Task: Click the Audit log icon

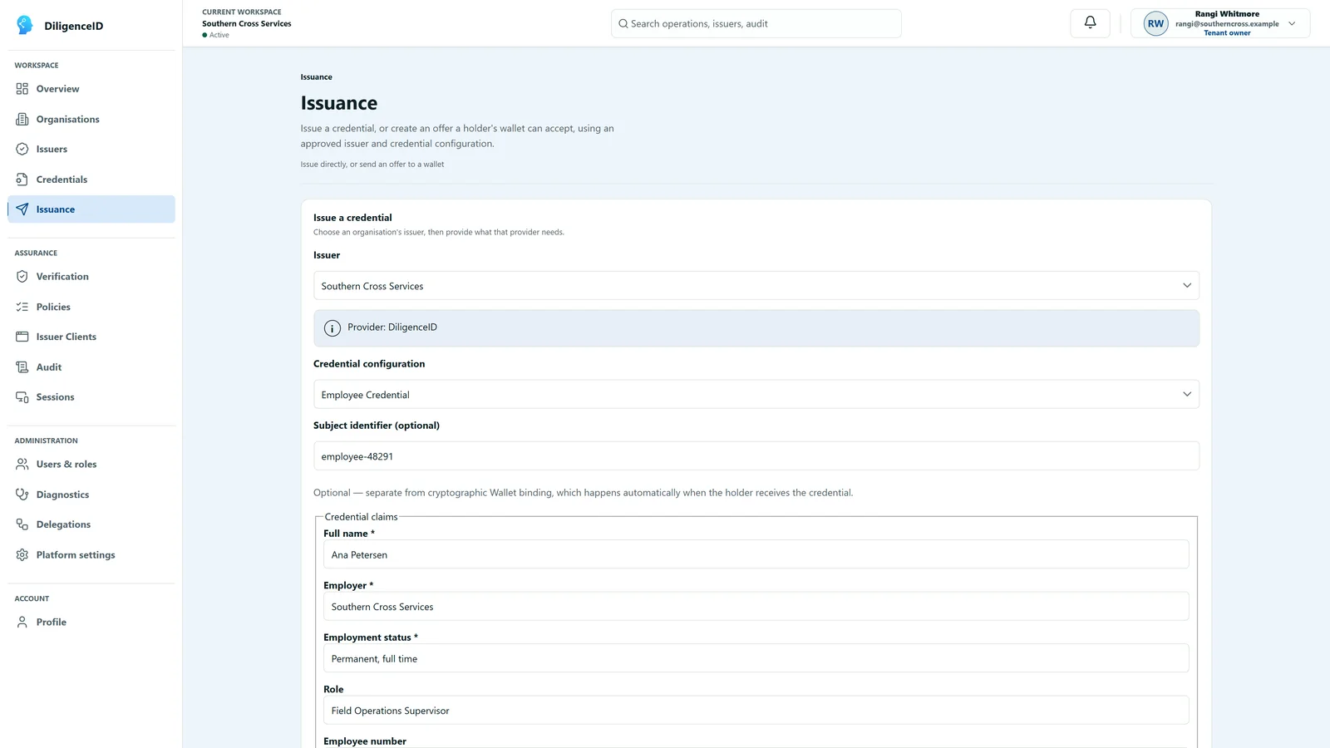Action: click(22, 367)
